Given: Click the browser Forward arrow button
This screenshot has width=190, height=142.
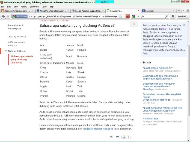Looking at the screenshot, I should (8, 16).
